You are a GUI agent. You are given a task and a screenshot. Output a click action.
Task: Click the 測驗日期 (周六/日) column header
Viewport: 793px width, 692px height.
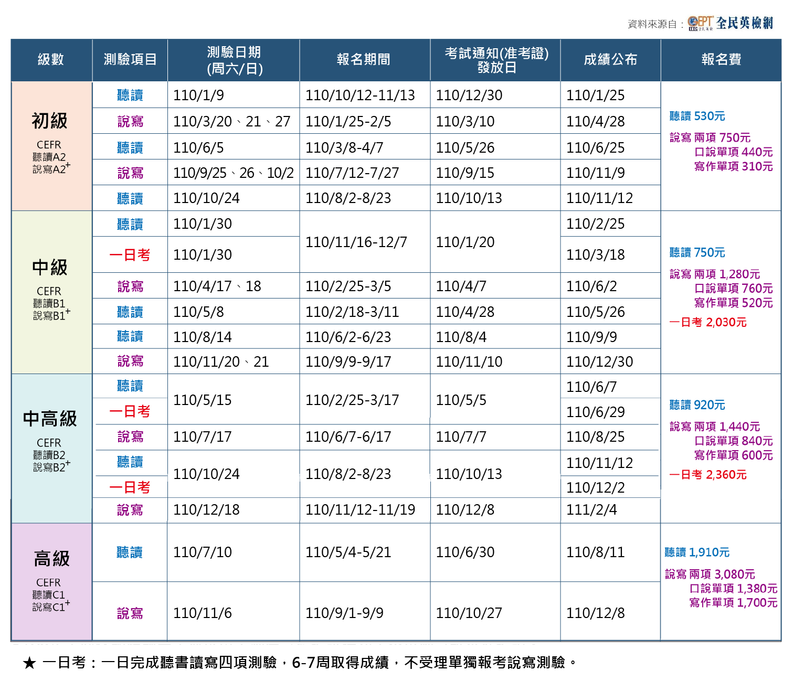[234, 60]
